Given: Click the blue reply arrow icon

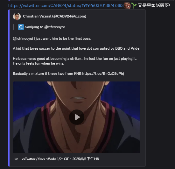Looking at the screenshot, I should point(21,27).
